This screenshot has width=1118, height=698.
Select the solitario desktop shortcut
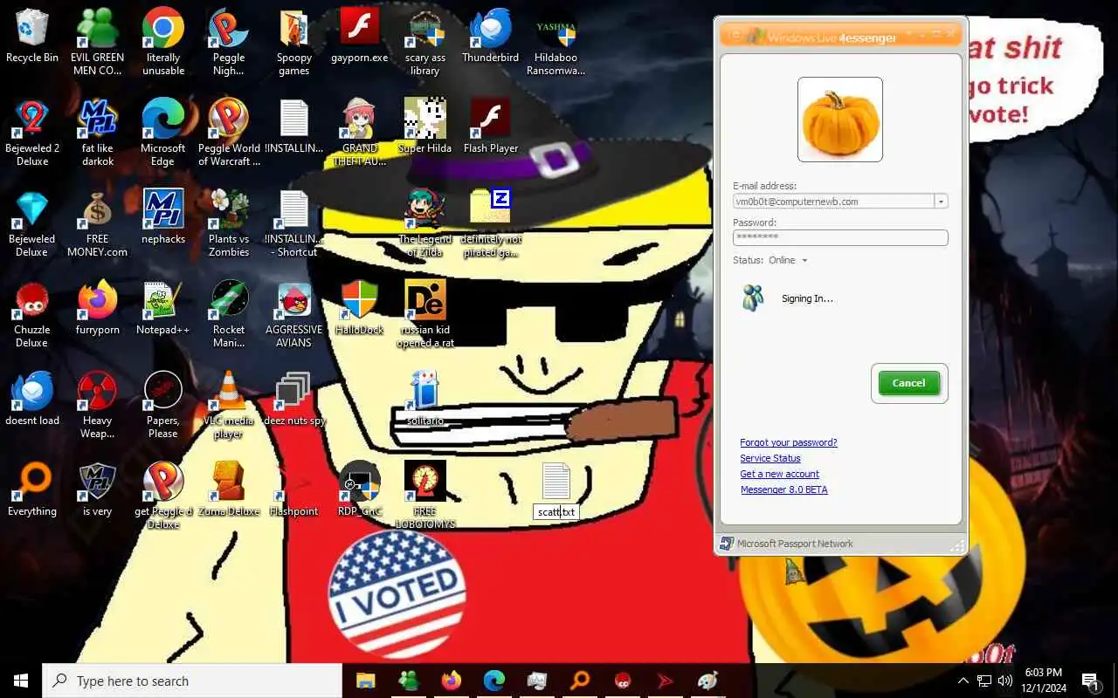[x=425, y=398]
